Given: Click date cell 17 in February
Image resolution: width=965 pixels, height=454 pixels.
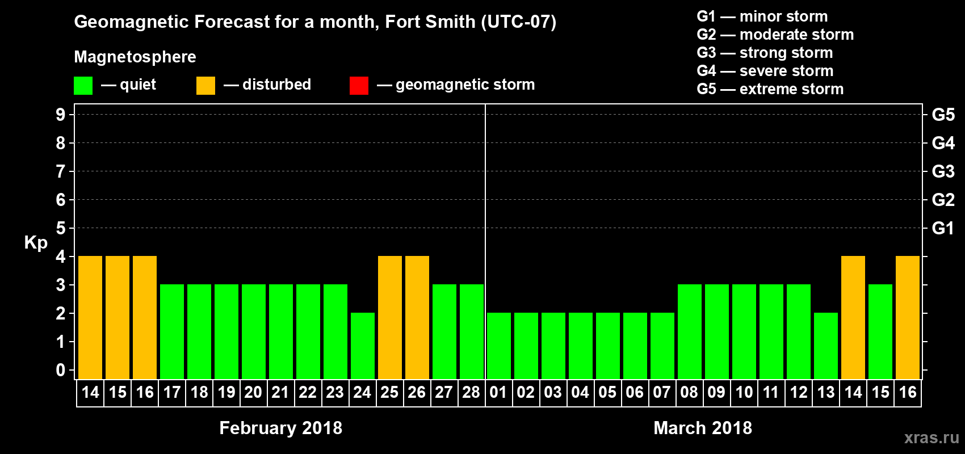Looking at the screenshot, I should [172, 393].
